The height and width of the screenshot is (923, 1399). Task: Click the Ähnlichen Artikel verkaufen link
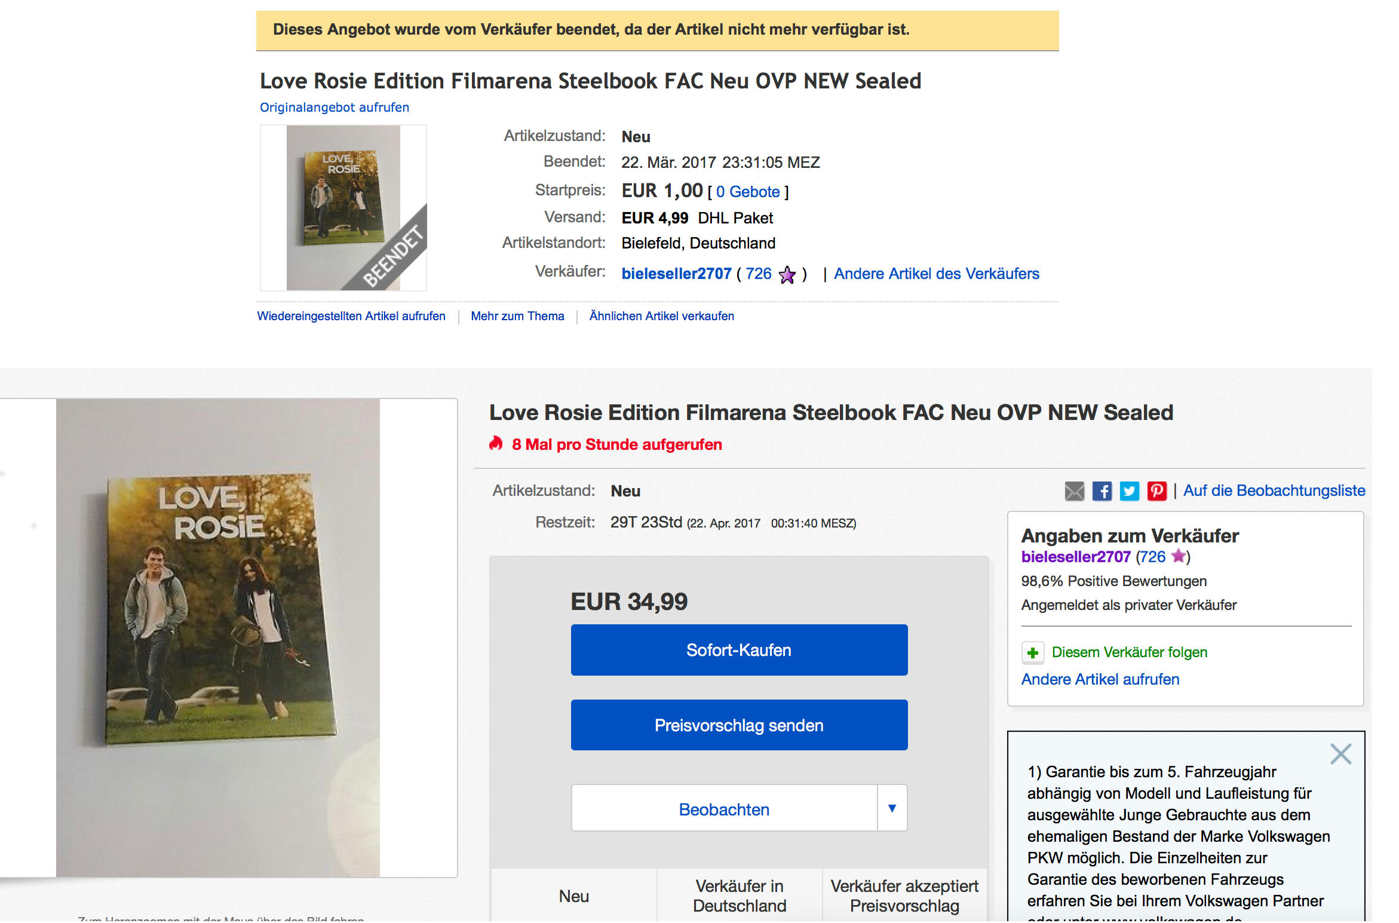coord(661,316)
